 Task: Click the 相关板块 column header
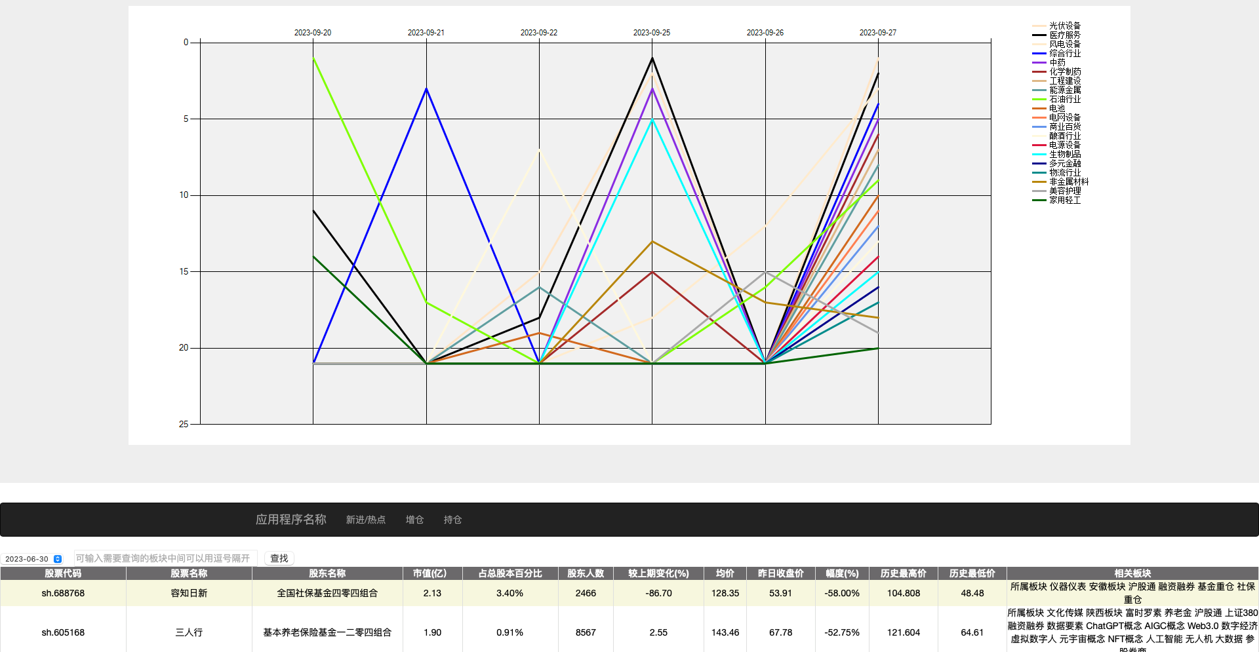coord(1132,573)
